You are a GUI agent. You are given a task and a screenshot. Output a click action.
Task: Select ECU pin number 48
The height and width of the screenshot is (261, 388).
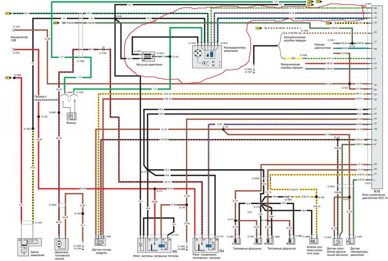pos(375,49)
